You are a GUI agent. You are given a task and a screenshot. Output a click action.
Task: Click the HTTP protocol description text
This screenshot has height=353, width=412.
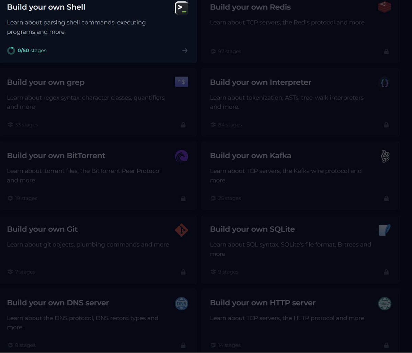[287, 318]
